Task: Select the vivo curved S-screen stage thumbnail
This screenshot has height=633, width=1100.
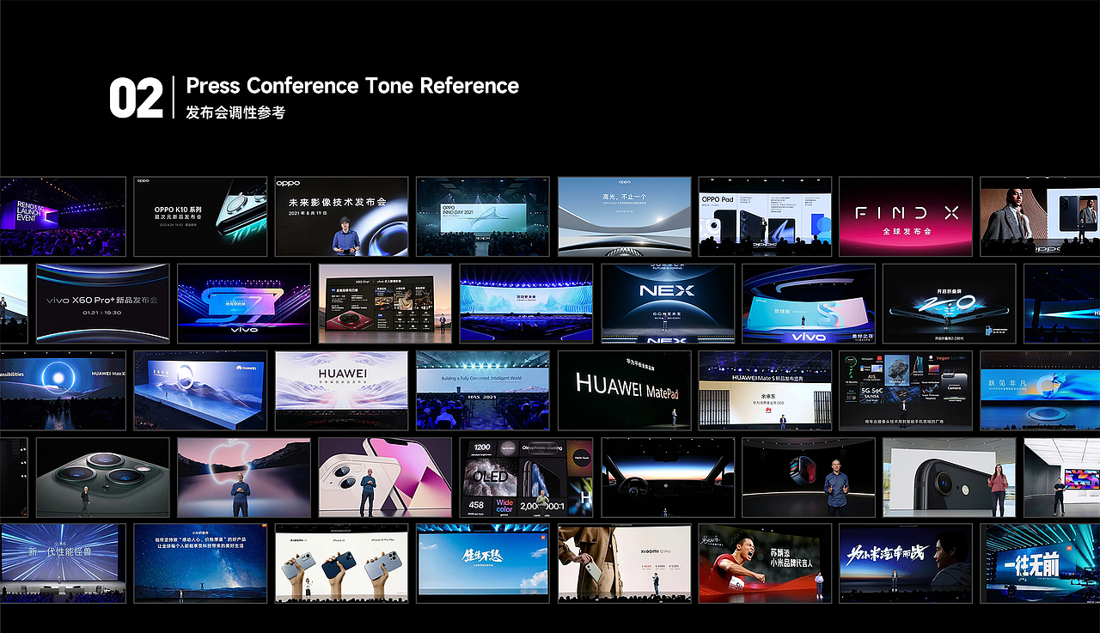Action: 809,303
